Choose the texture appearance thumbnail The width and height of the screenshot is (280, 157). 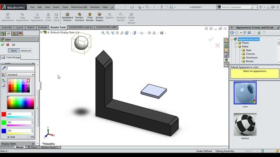[245, 124]
